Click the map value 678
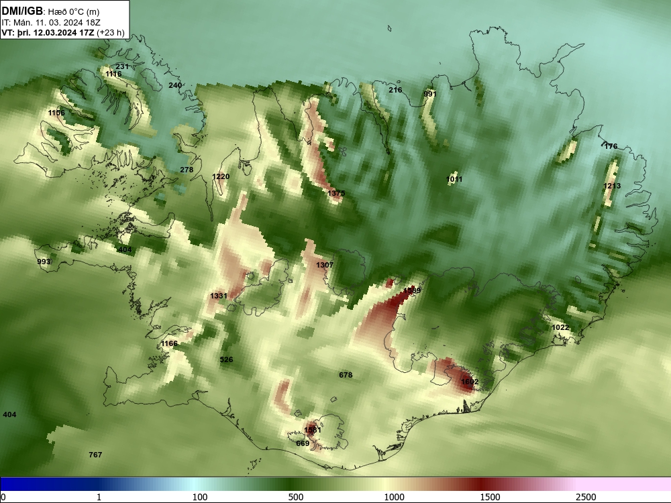 (x=346, y=375)
